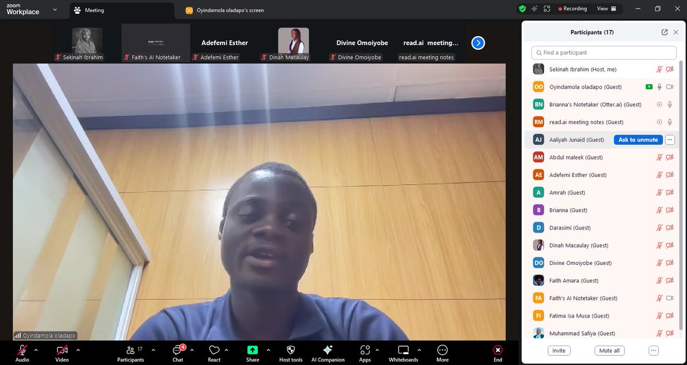Select Sekinah Ibrahim's video thumbnail
The image size is (687, 365).
click(x=88, y=43)
